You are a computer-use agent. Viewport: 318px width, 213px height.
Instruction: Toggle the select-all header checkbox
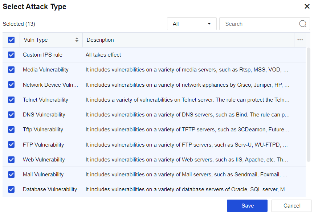pyautogui.click(x=11, y=40)
